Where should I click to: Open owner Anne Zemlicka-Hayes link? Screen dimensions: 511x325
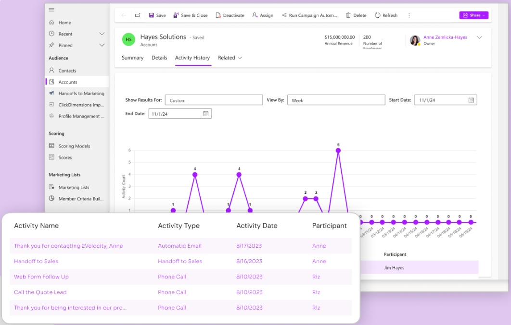(445, 37)
